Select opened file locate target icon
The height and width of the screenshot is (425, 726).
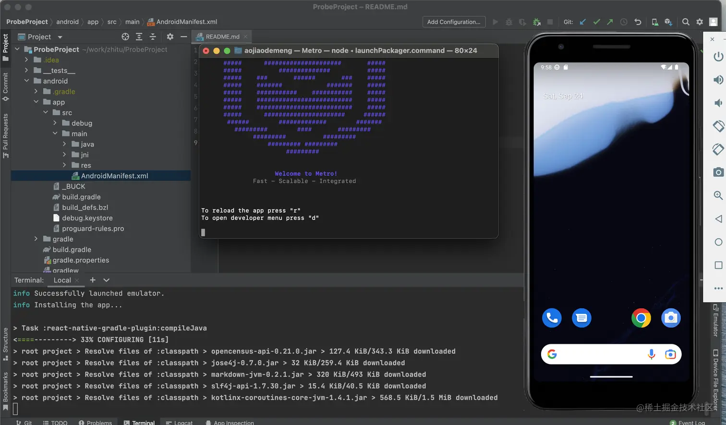(125, 36)
